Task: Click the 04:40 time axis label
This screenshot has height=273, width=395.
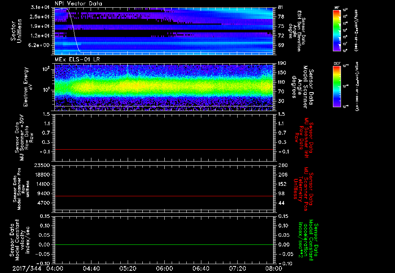Action: [x=91, y=268]
